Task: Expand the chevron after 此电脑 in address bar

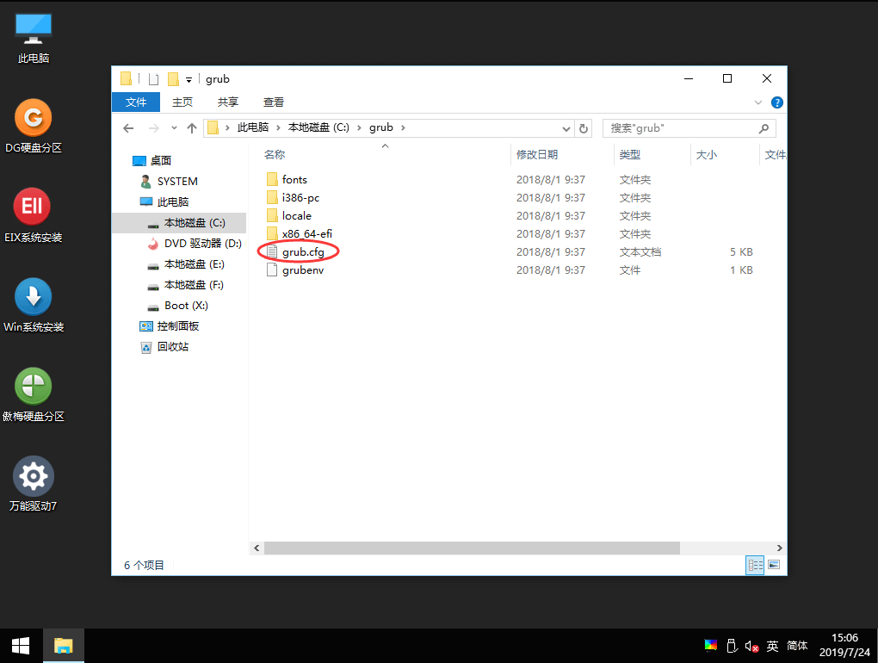Action: (278, 127)
